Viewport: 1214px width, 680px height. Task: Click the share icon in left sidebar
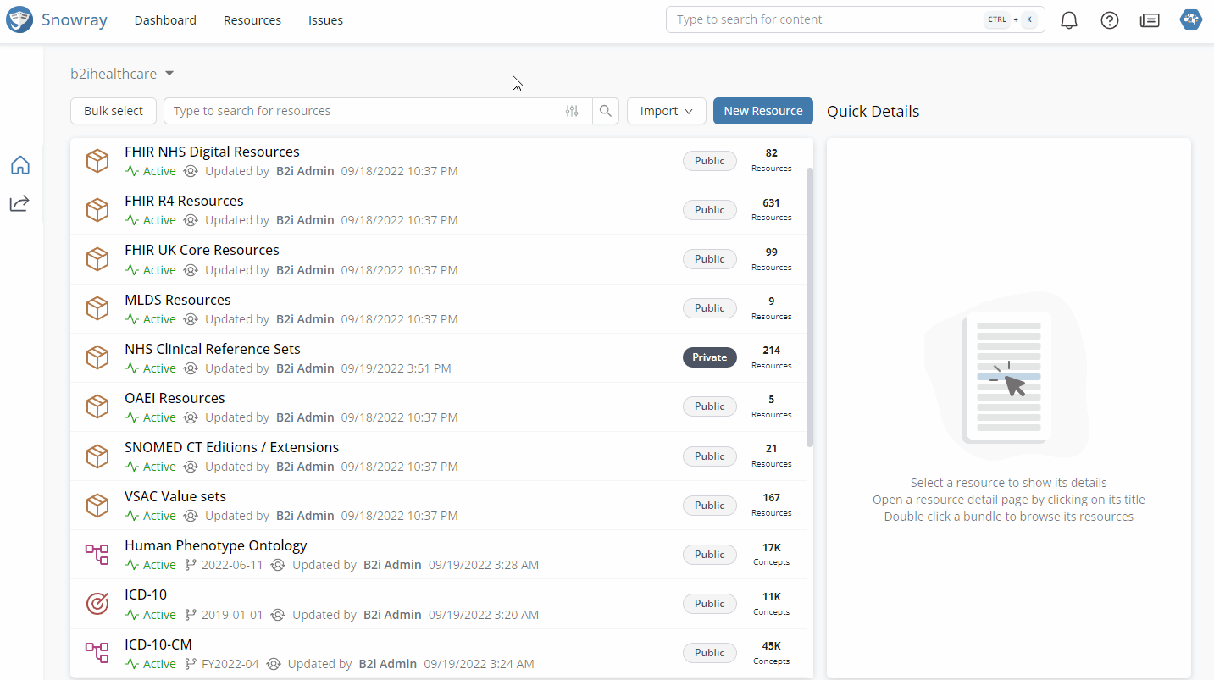tap(20, 203)
